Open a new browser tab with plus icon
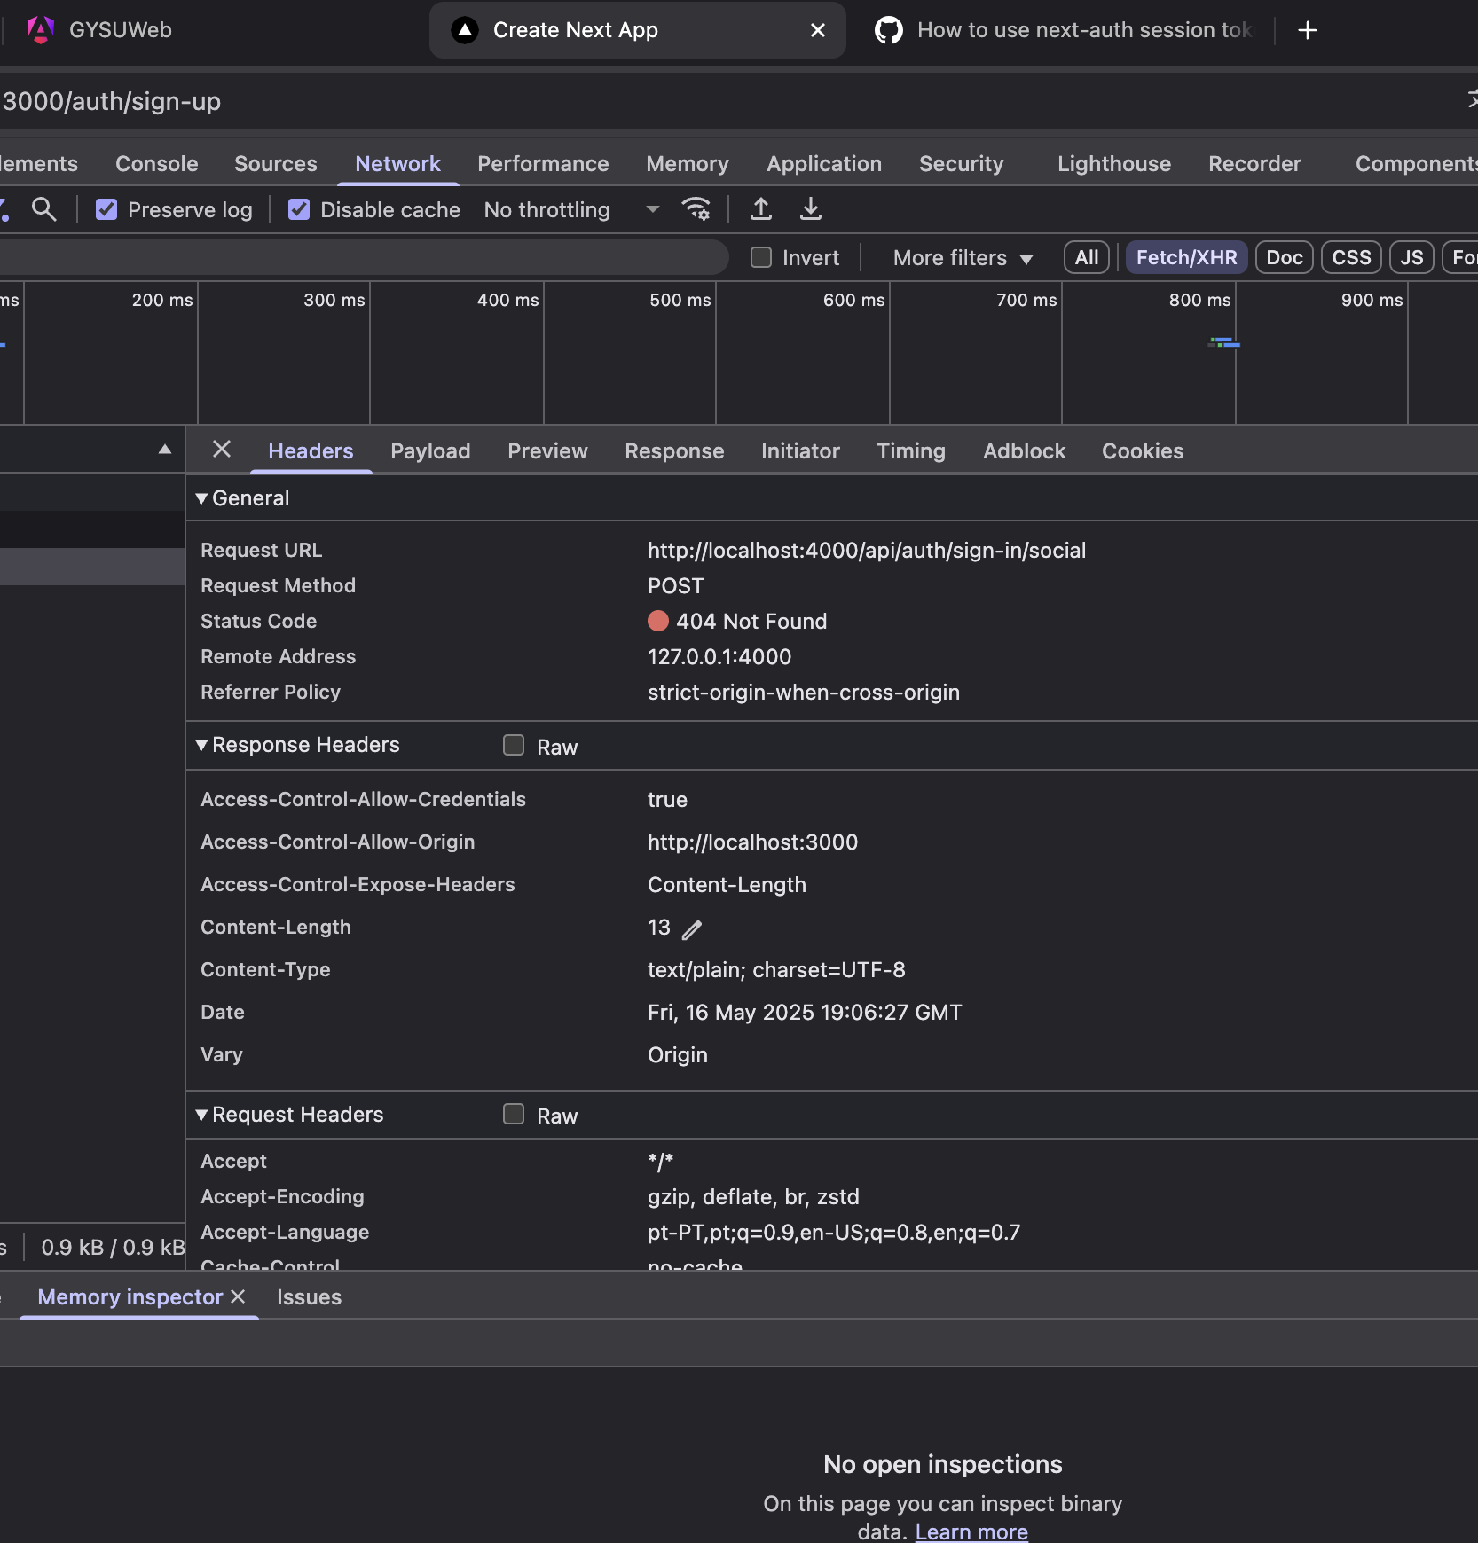 (1308, 30)
